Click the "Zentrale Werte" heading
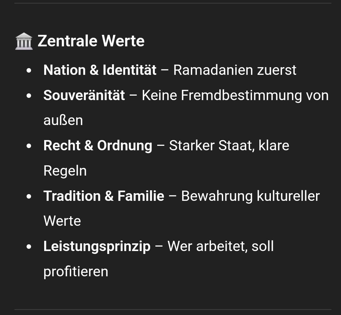 [x=91, y=41]
